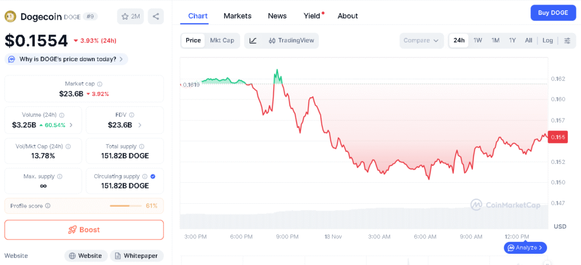This screenshot has width=581, height=265.
Task: Select 1M time range
Action: click(495, 40)
